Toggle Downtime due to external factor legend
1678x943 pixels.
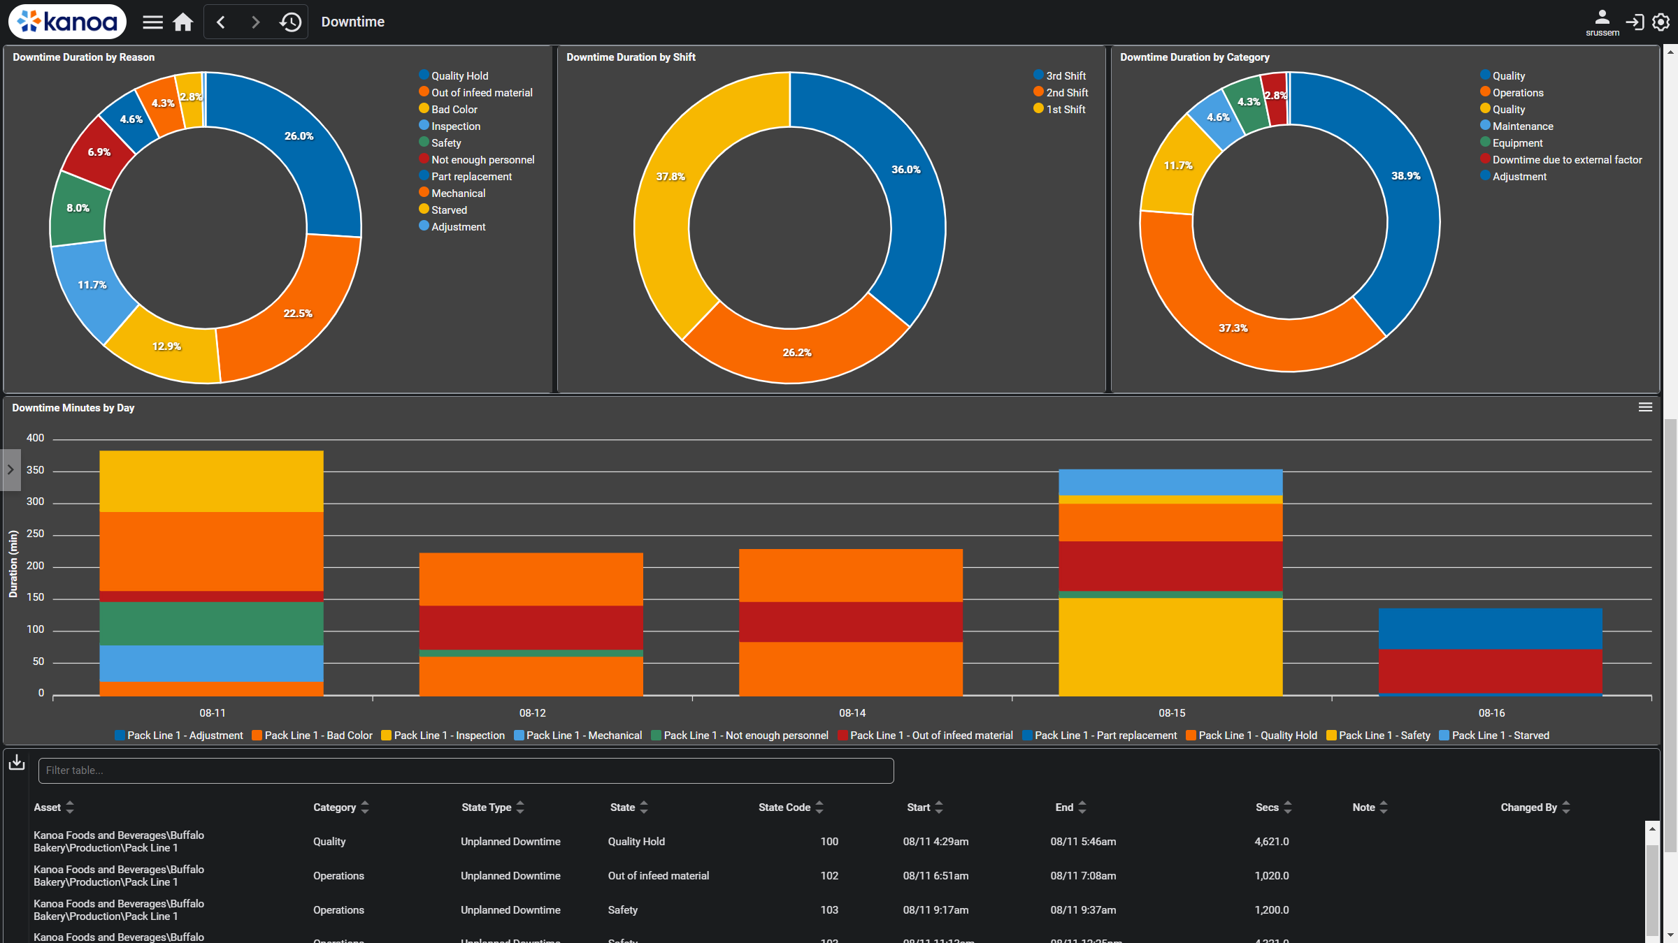(x=1561, y=159)
